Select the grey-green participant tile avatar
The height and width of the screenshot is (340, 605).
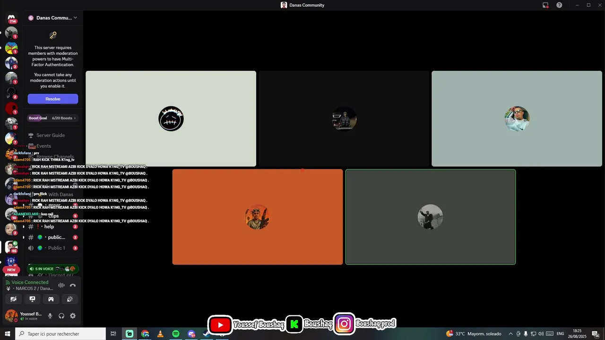517,119
